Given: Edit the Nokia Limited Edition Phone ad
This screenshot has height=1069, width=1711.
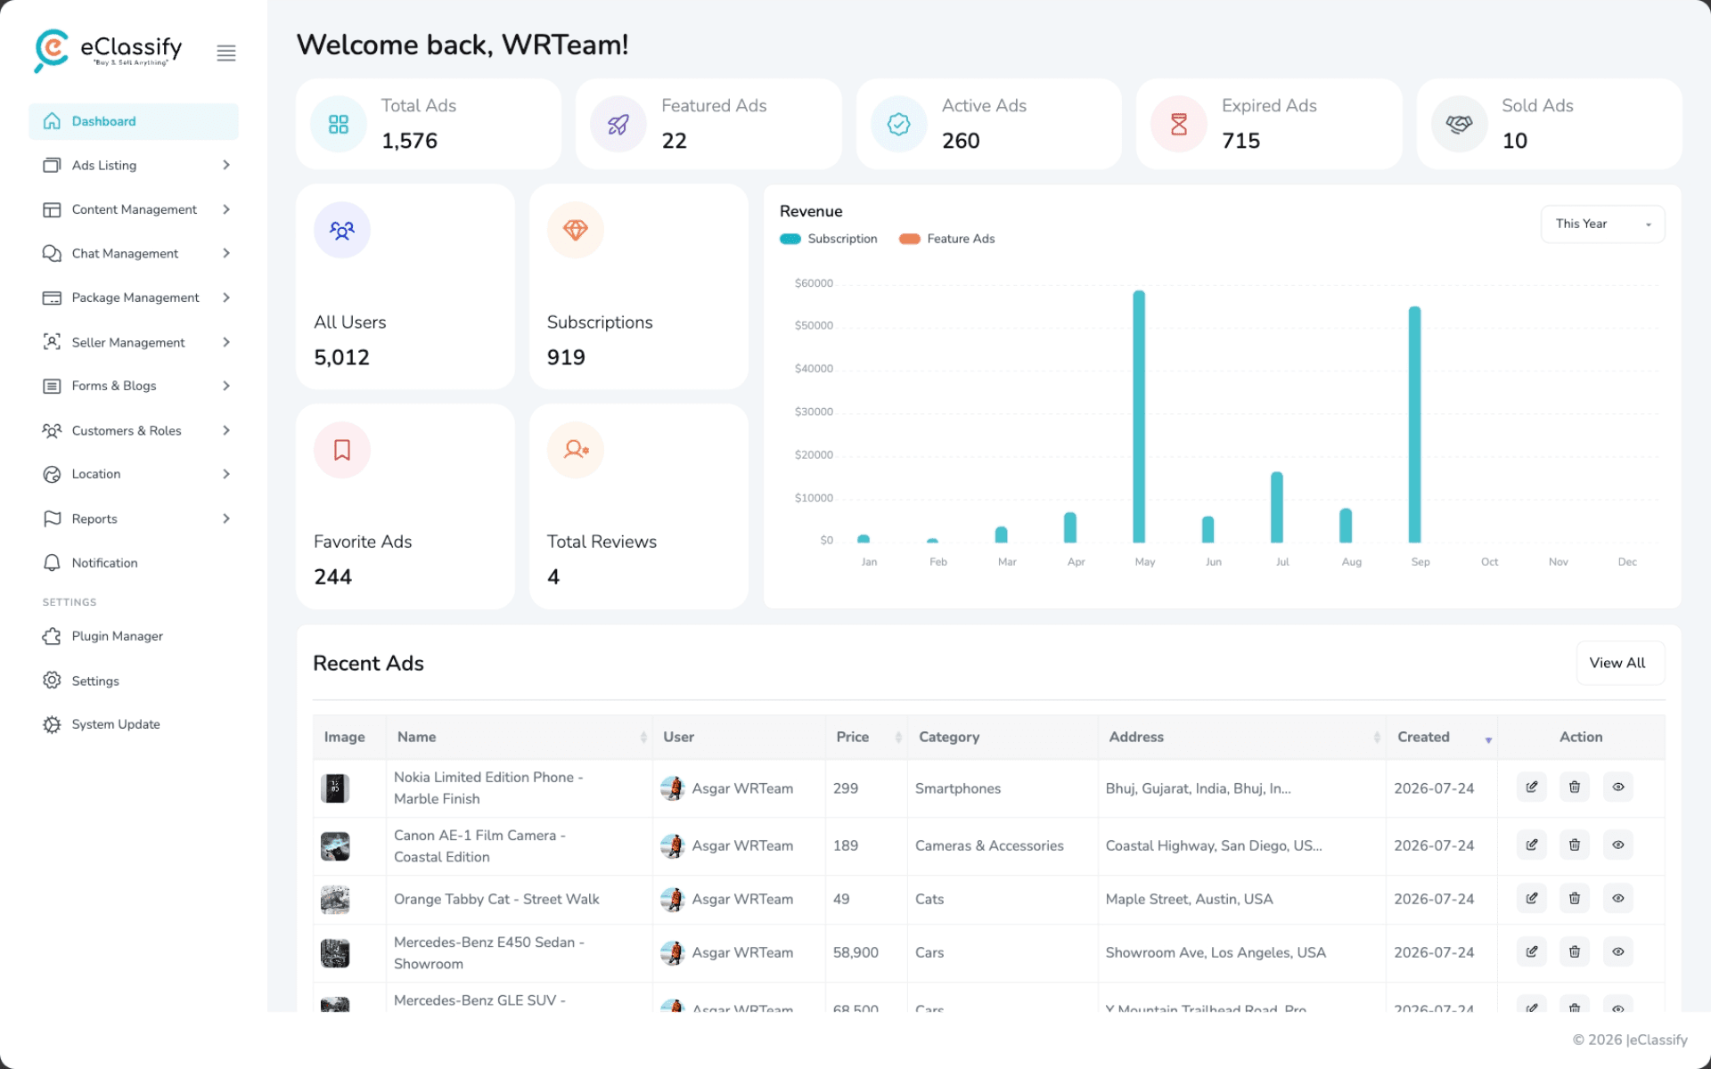Looking at the screenshot, I should 1532,787.
